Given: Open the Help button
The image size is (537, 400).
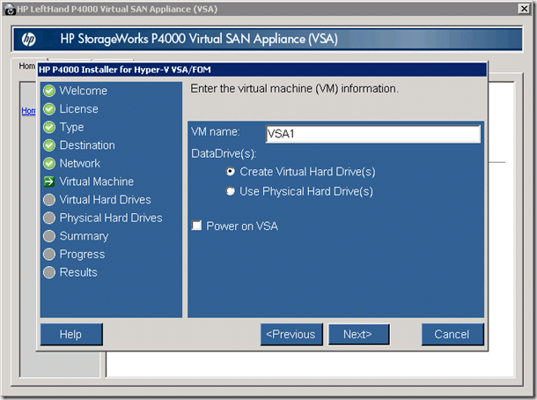Looking at the screenshot, I should click(x=71, y=334).
